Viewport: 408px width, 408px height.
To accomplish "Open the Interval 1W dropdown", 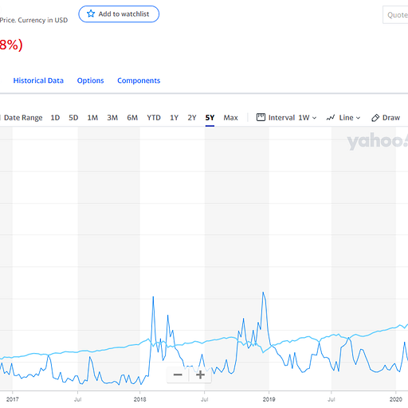I will [x=286, y=118].
